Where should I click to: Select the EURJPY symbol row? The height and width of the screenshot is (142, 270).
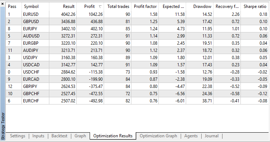tap(137, 29)
